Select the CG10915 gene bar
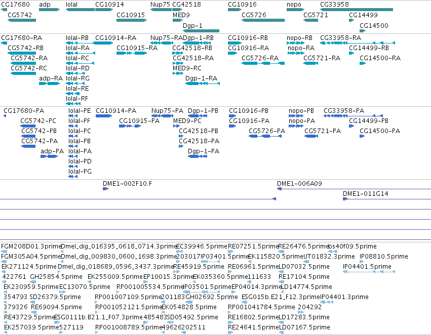Viewport: 431px width, 335px height. pyautogui.click(x=132, y=20)
